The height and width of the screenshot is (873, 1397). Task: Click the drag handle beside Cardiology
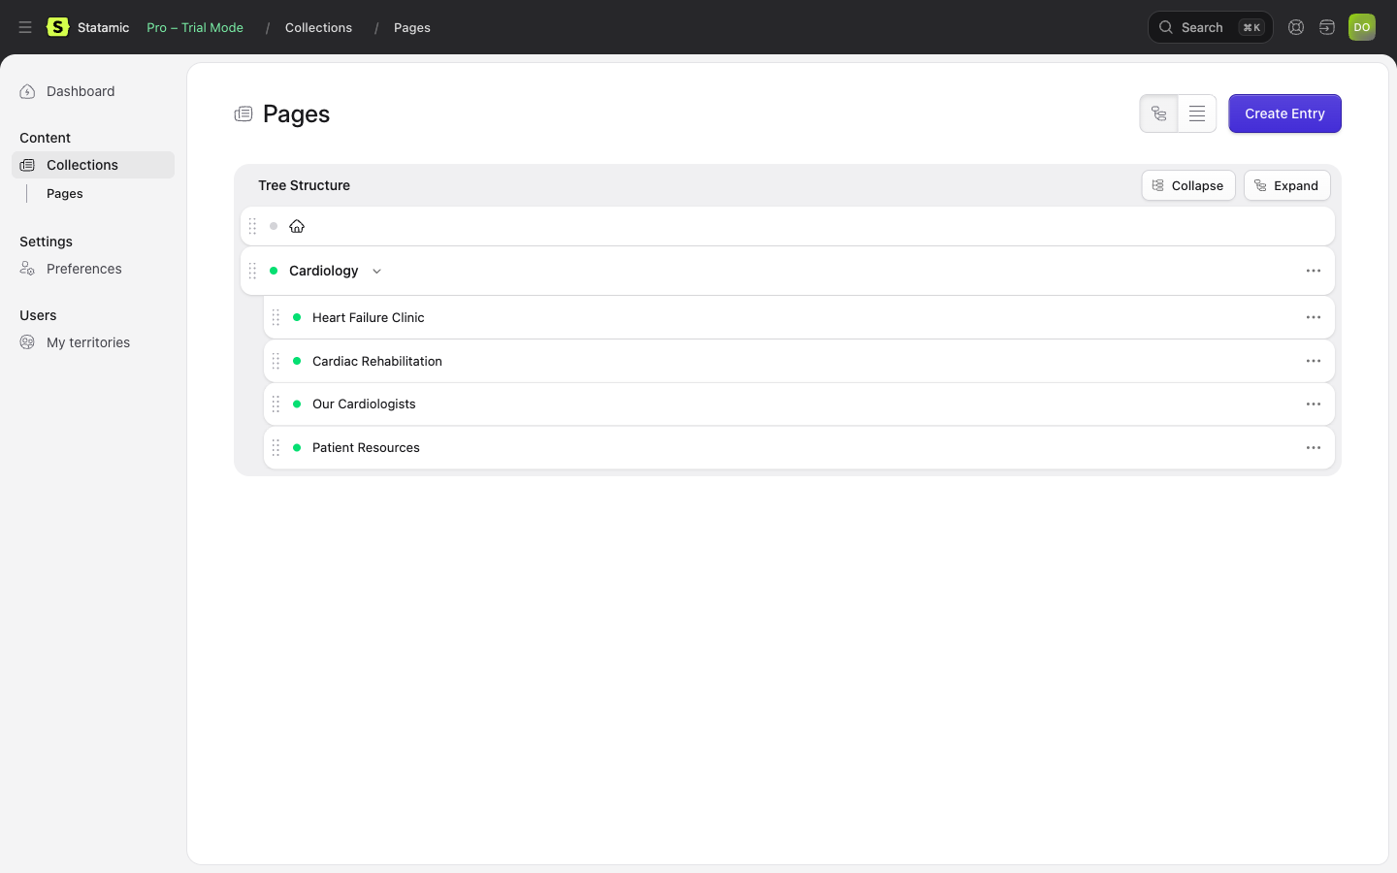click(x=252, y=271)
